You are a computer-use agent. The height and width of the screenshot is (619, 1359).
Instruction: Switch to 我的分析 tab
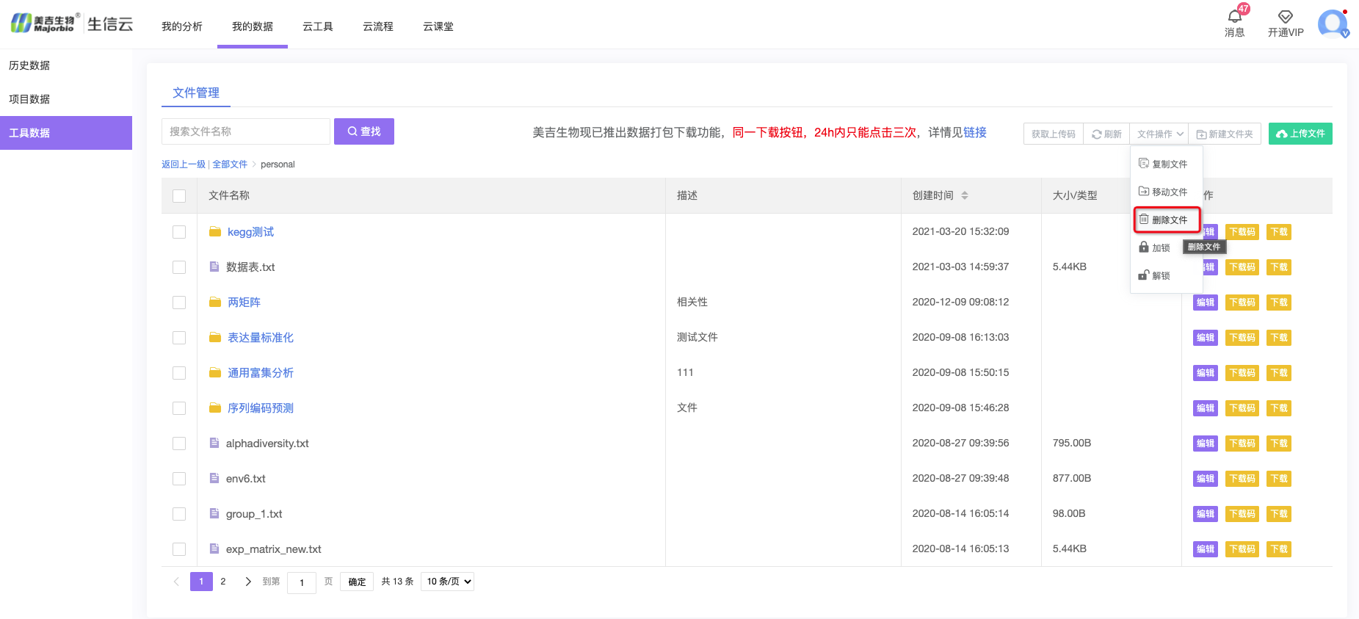coord(182,26)
